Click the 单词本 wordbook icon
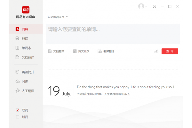This screenshot has width=192, height=128. [18, 48]
